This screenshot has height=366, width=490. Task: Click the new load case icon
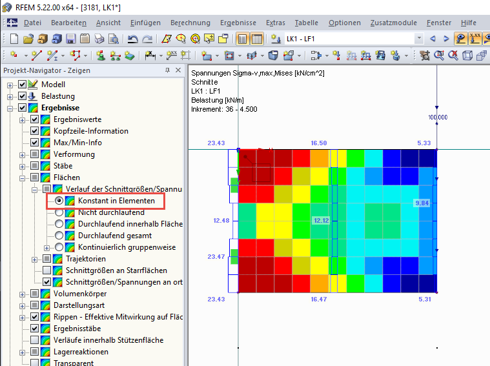[x=276, y=39]
